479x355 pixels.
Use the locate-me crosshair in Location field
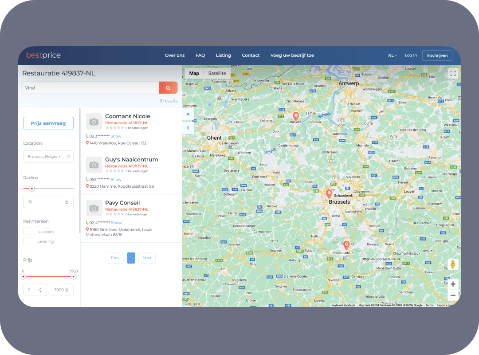pyautogui.click(x=69, y=157)
